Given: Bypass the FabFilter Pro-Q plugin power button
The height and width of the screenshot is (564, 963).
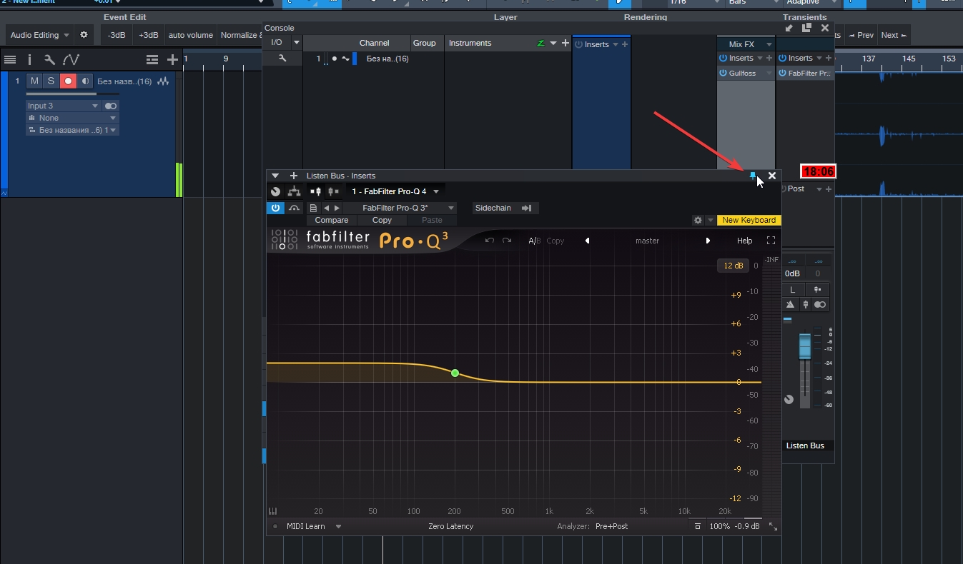Looking at the screenshot, I should tap(275, 208).
